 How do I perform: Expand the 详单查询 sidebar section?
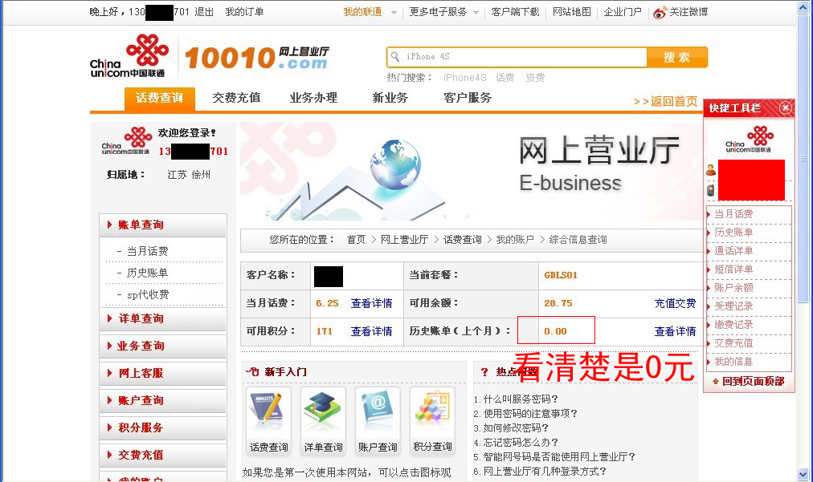[x=163, y=318]
